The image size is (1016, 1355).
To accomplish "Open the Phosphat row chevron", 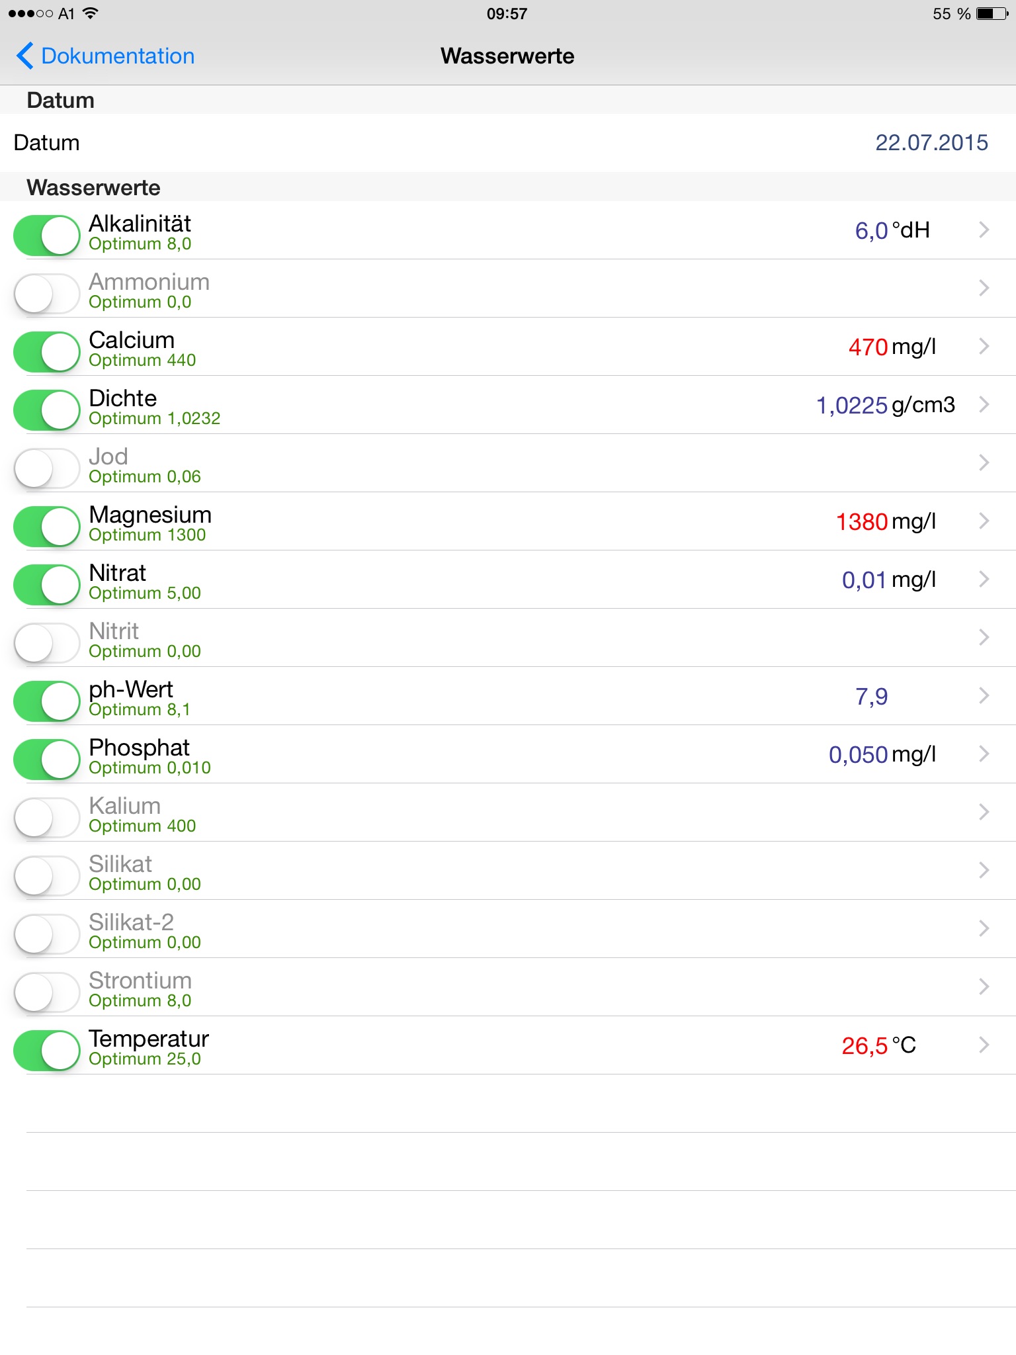I will (984, 754).
